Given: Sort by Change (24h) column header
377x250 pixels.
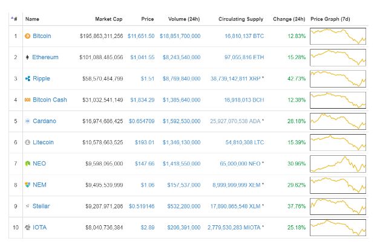Looking at the screenshot, I should click(289, 19).
